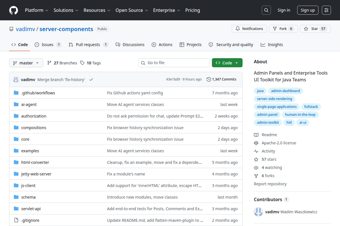
Task: Click the .github/workflows folder icon
Action: 16,93
